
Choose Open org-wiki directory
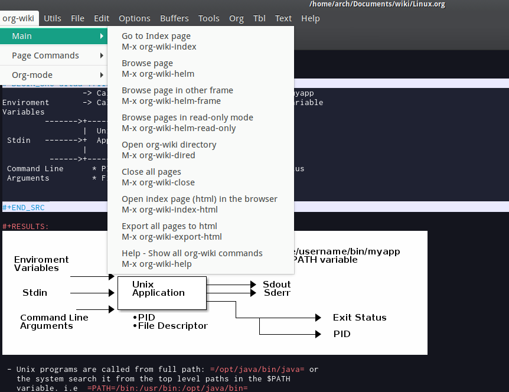coord(201,150)
